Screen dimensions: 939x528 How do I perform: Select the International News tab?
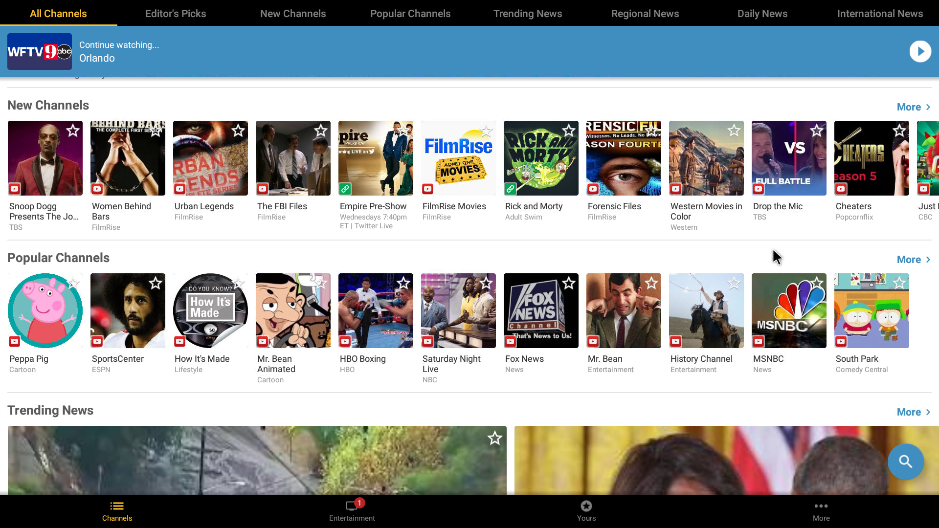pos(880,14)
